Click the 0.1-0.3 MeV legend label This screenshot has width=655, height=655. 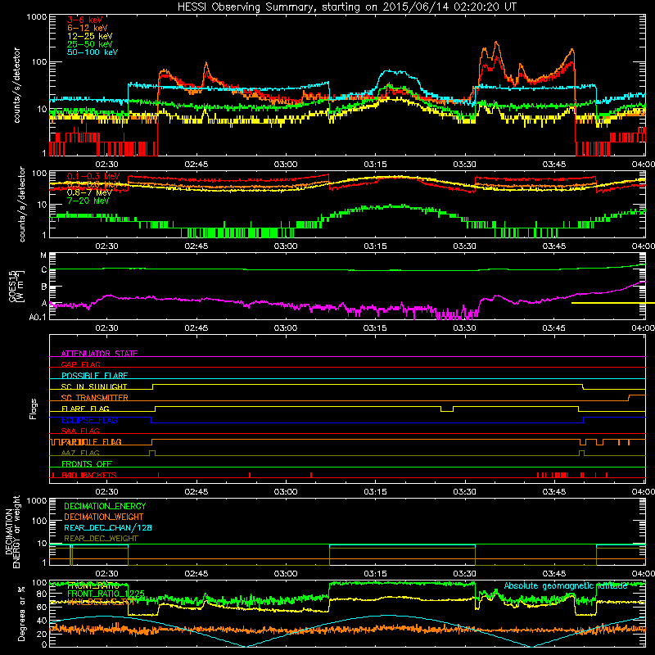tap(93, 176)
